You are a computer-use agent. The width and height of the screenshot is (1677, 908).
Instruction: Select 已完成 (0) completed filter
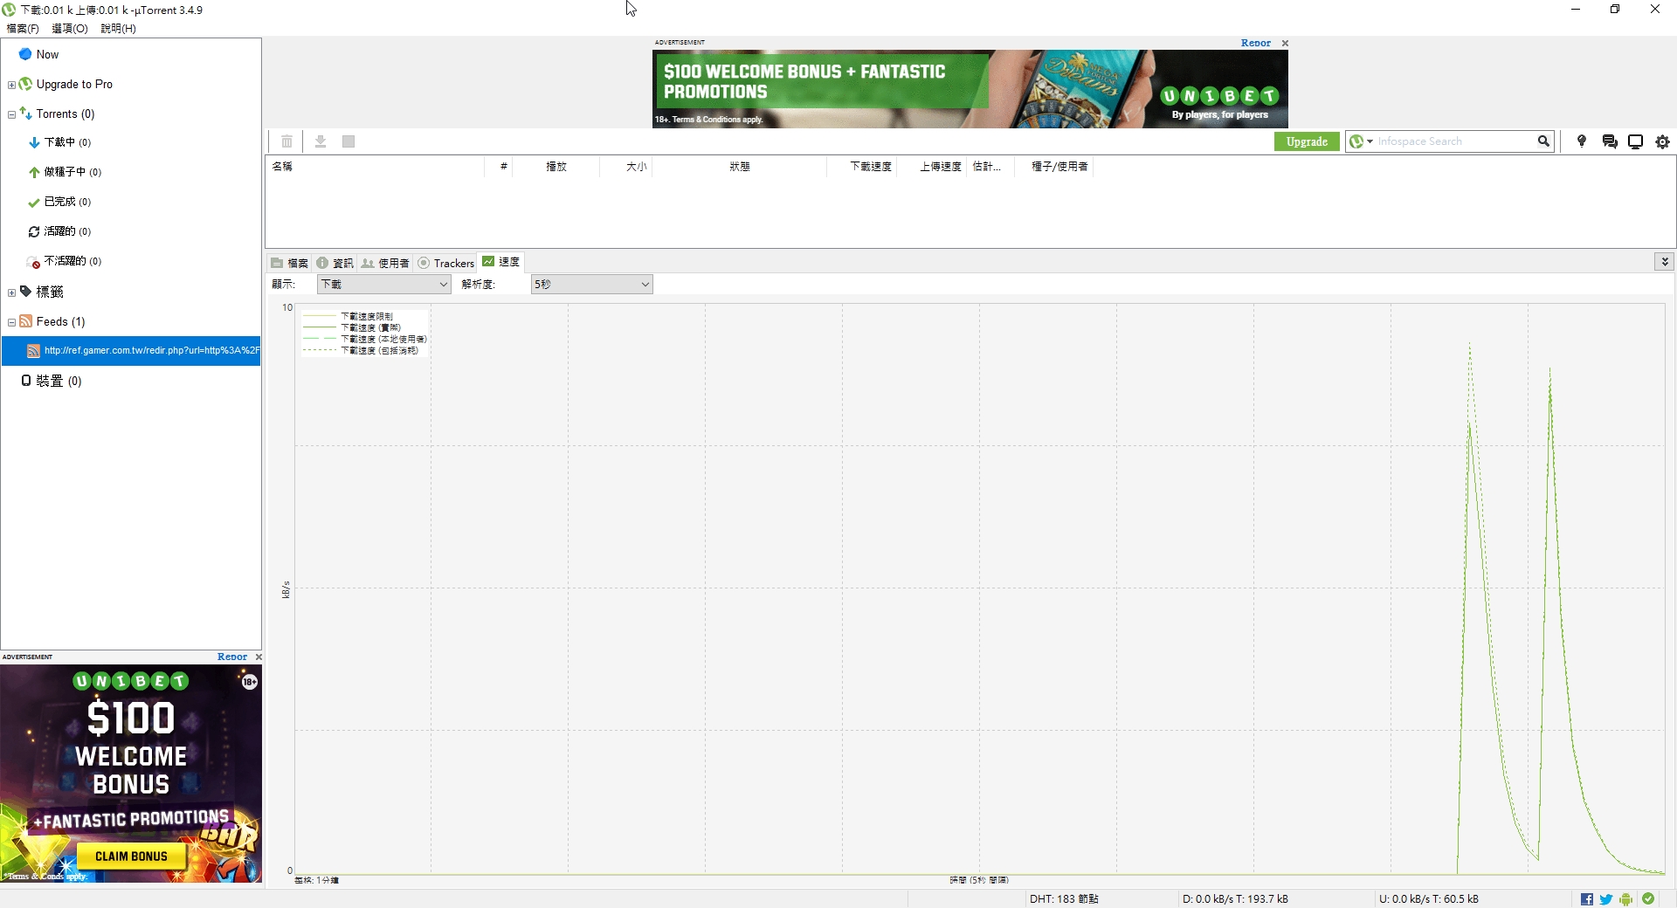click(67, 202)
